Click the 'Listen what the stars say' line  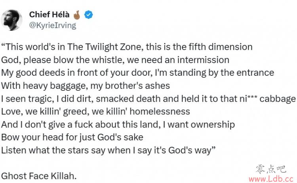(109, 150)
